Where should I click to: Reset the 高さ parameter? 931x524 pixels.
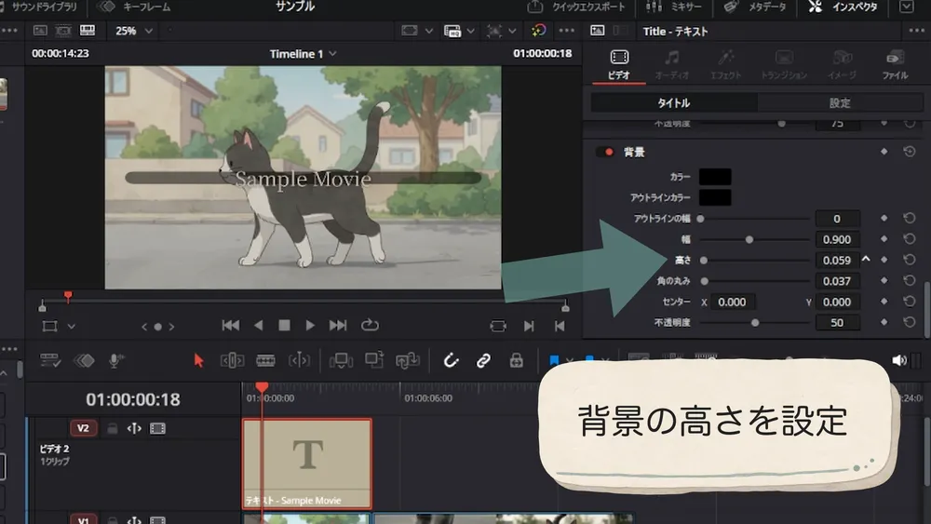pyautogui.click(x=909, y=260)
